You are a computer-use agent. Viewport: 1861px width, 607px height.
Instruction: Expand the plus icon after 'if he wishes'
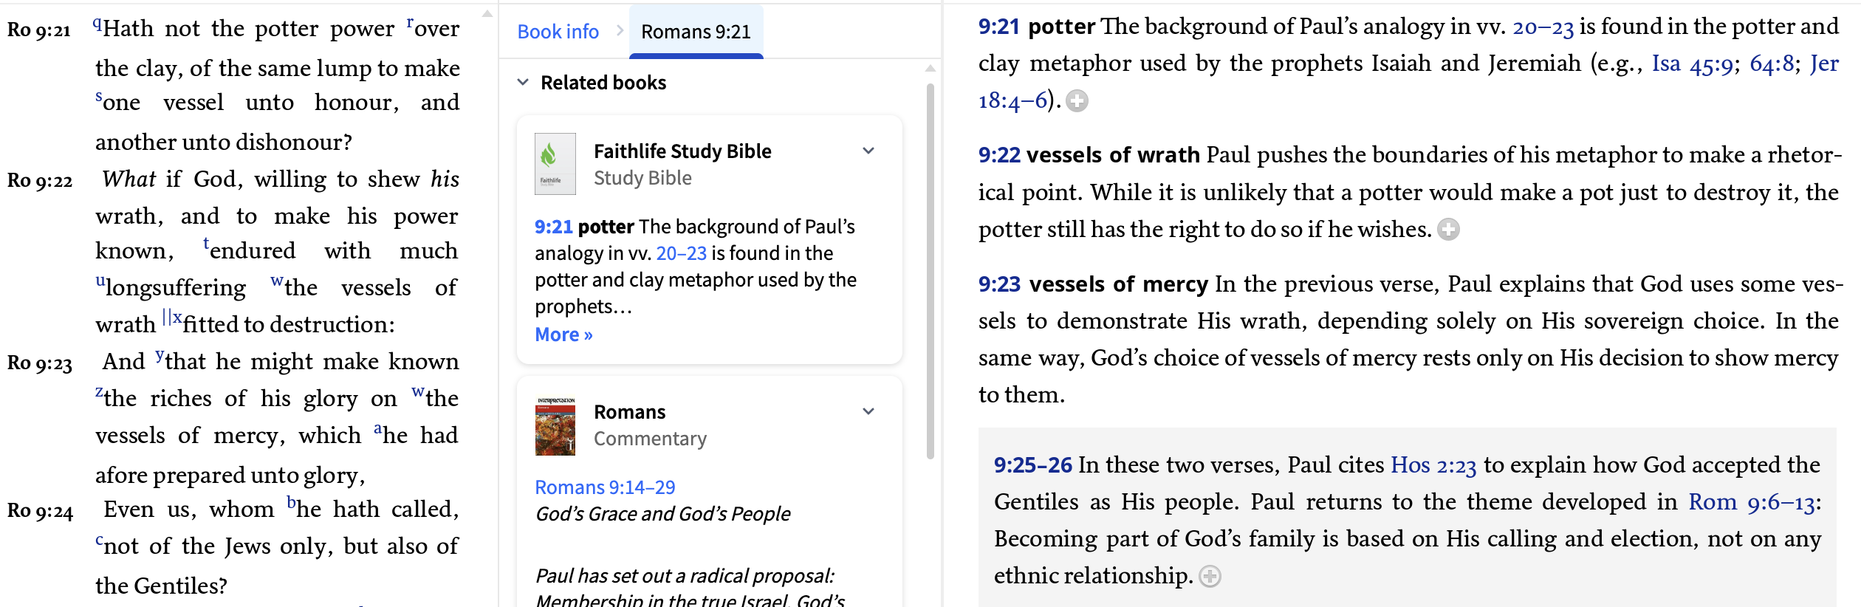1449,230
